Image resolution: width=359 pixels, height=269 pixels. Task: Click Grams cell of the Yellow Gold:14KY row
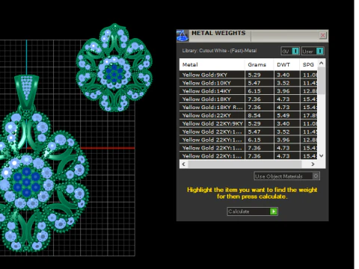260,91
